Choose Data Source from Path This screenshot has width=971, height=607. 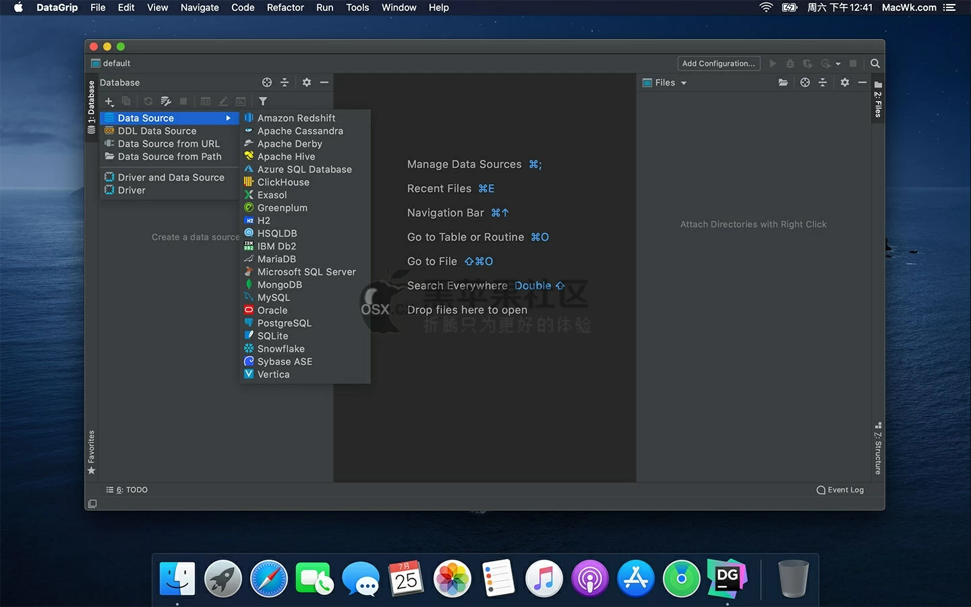click(169, 156)
